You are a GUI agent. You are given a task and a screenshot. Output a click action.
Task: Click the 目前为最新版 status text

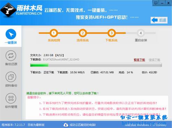point(36,125)
